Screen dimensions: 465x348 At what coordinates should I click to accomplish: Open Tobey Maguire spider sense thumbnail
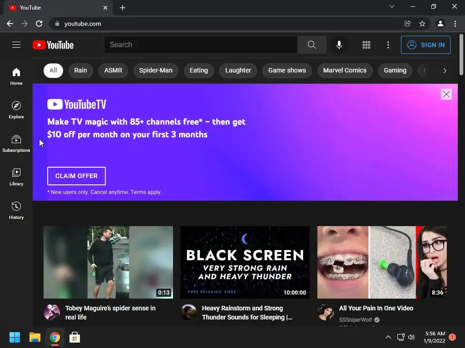pos(108,262)
